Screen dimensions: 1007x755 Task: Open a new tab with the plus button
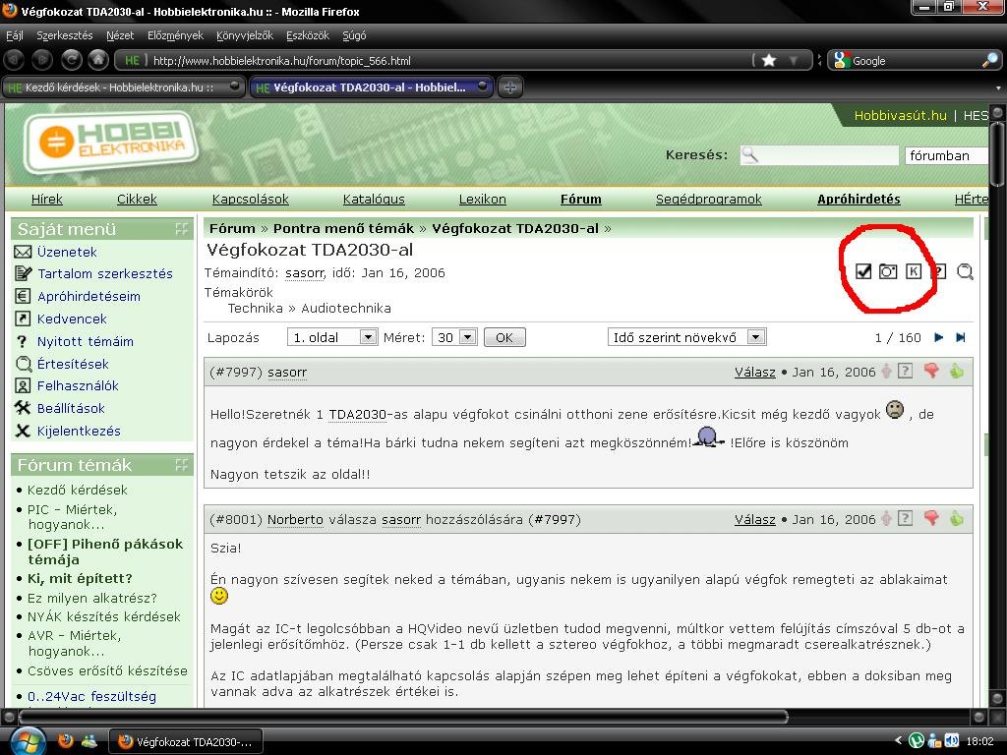(x=510, y=87)
